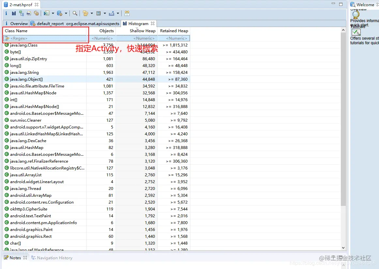Select the sun.misc.Cleaner row

coord(96,120)
